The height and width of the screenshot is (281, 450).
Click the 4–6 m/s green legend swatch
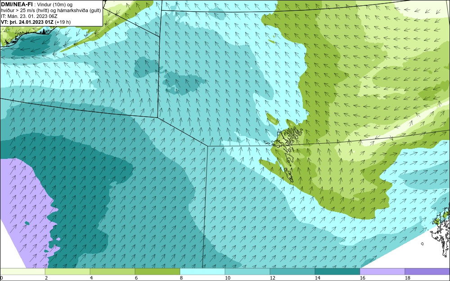112,272
